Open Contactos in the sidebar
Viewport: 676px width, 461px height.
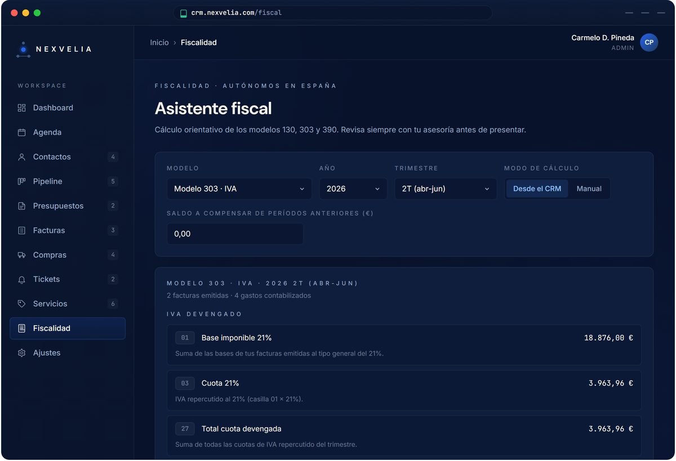(x=68, y=157)
